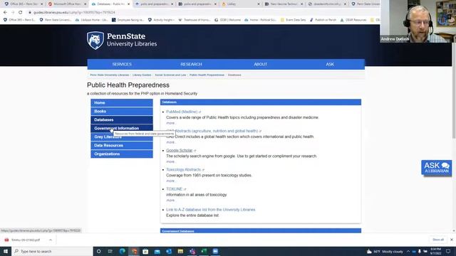Open the Mail app in the taskbar

(x=157, y=251)
